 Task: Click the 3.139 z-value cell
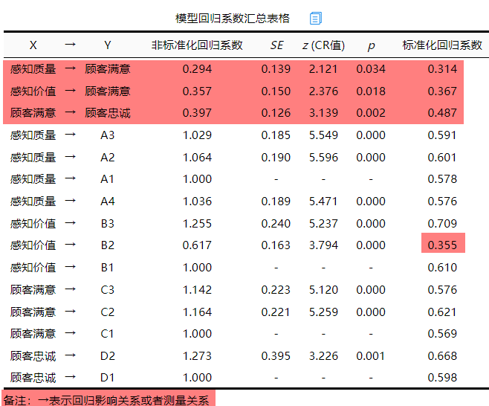[x=323, y=113]
